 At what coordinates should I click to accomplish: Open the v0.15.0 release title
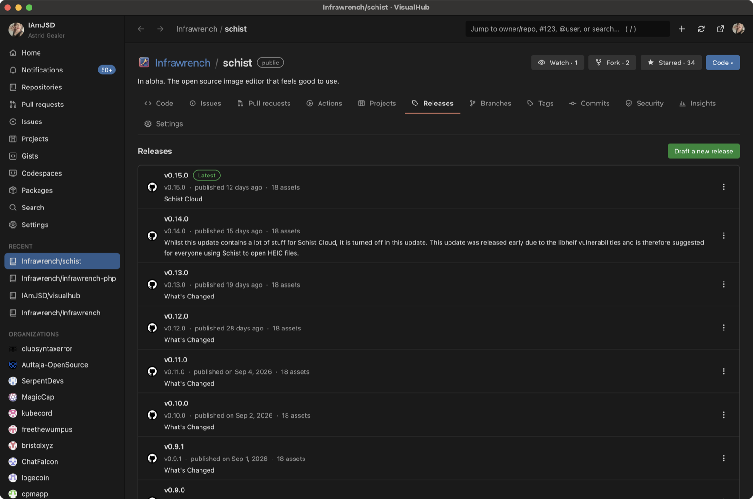[x=176, y=176]
